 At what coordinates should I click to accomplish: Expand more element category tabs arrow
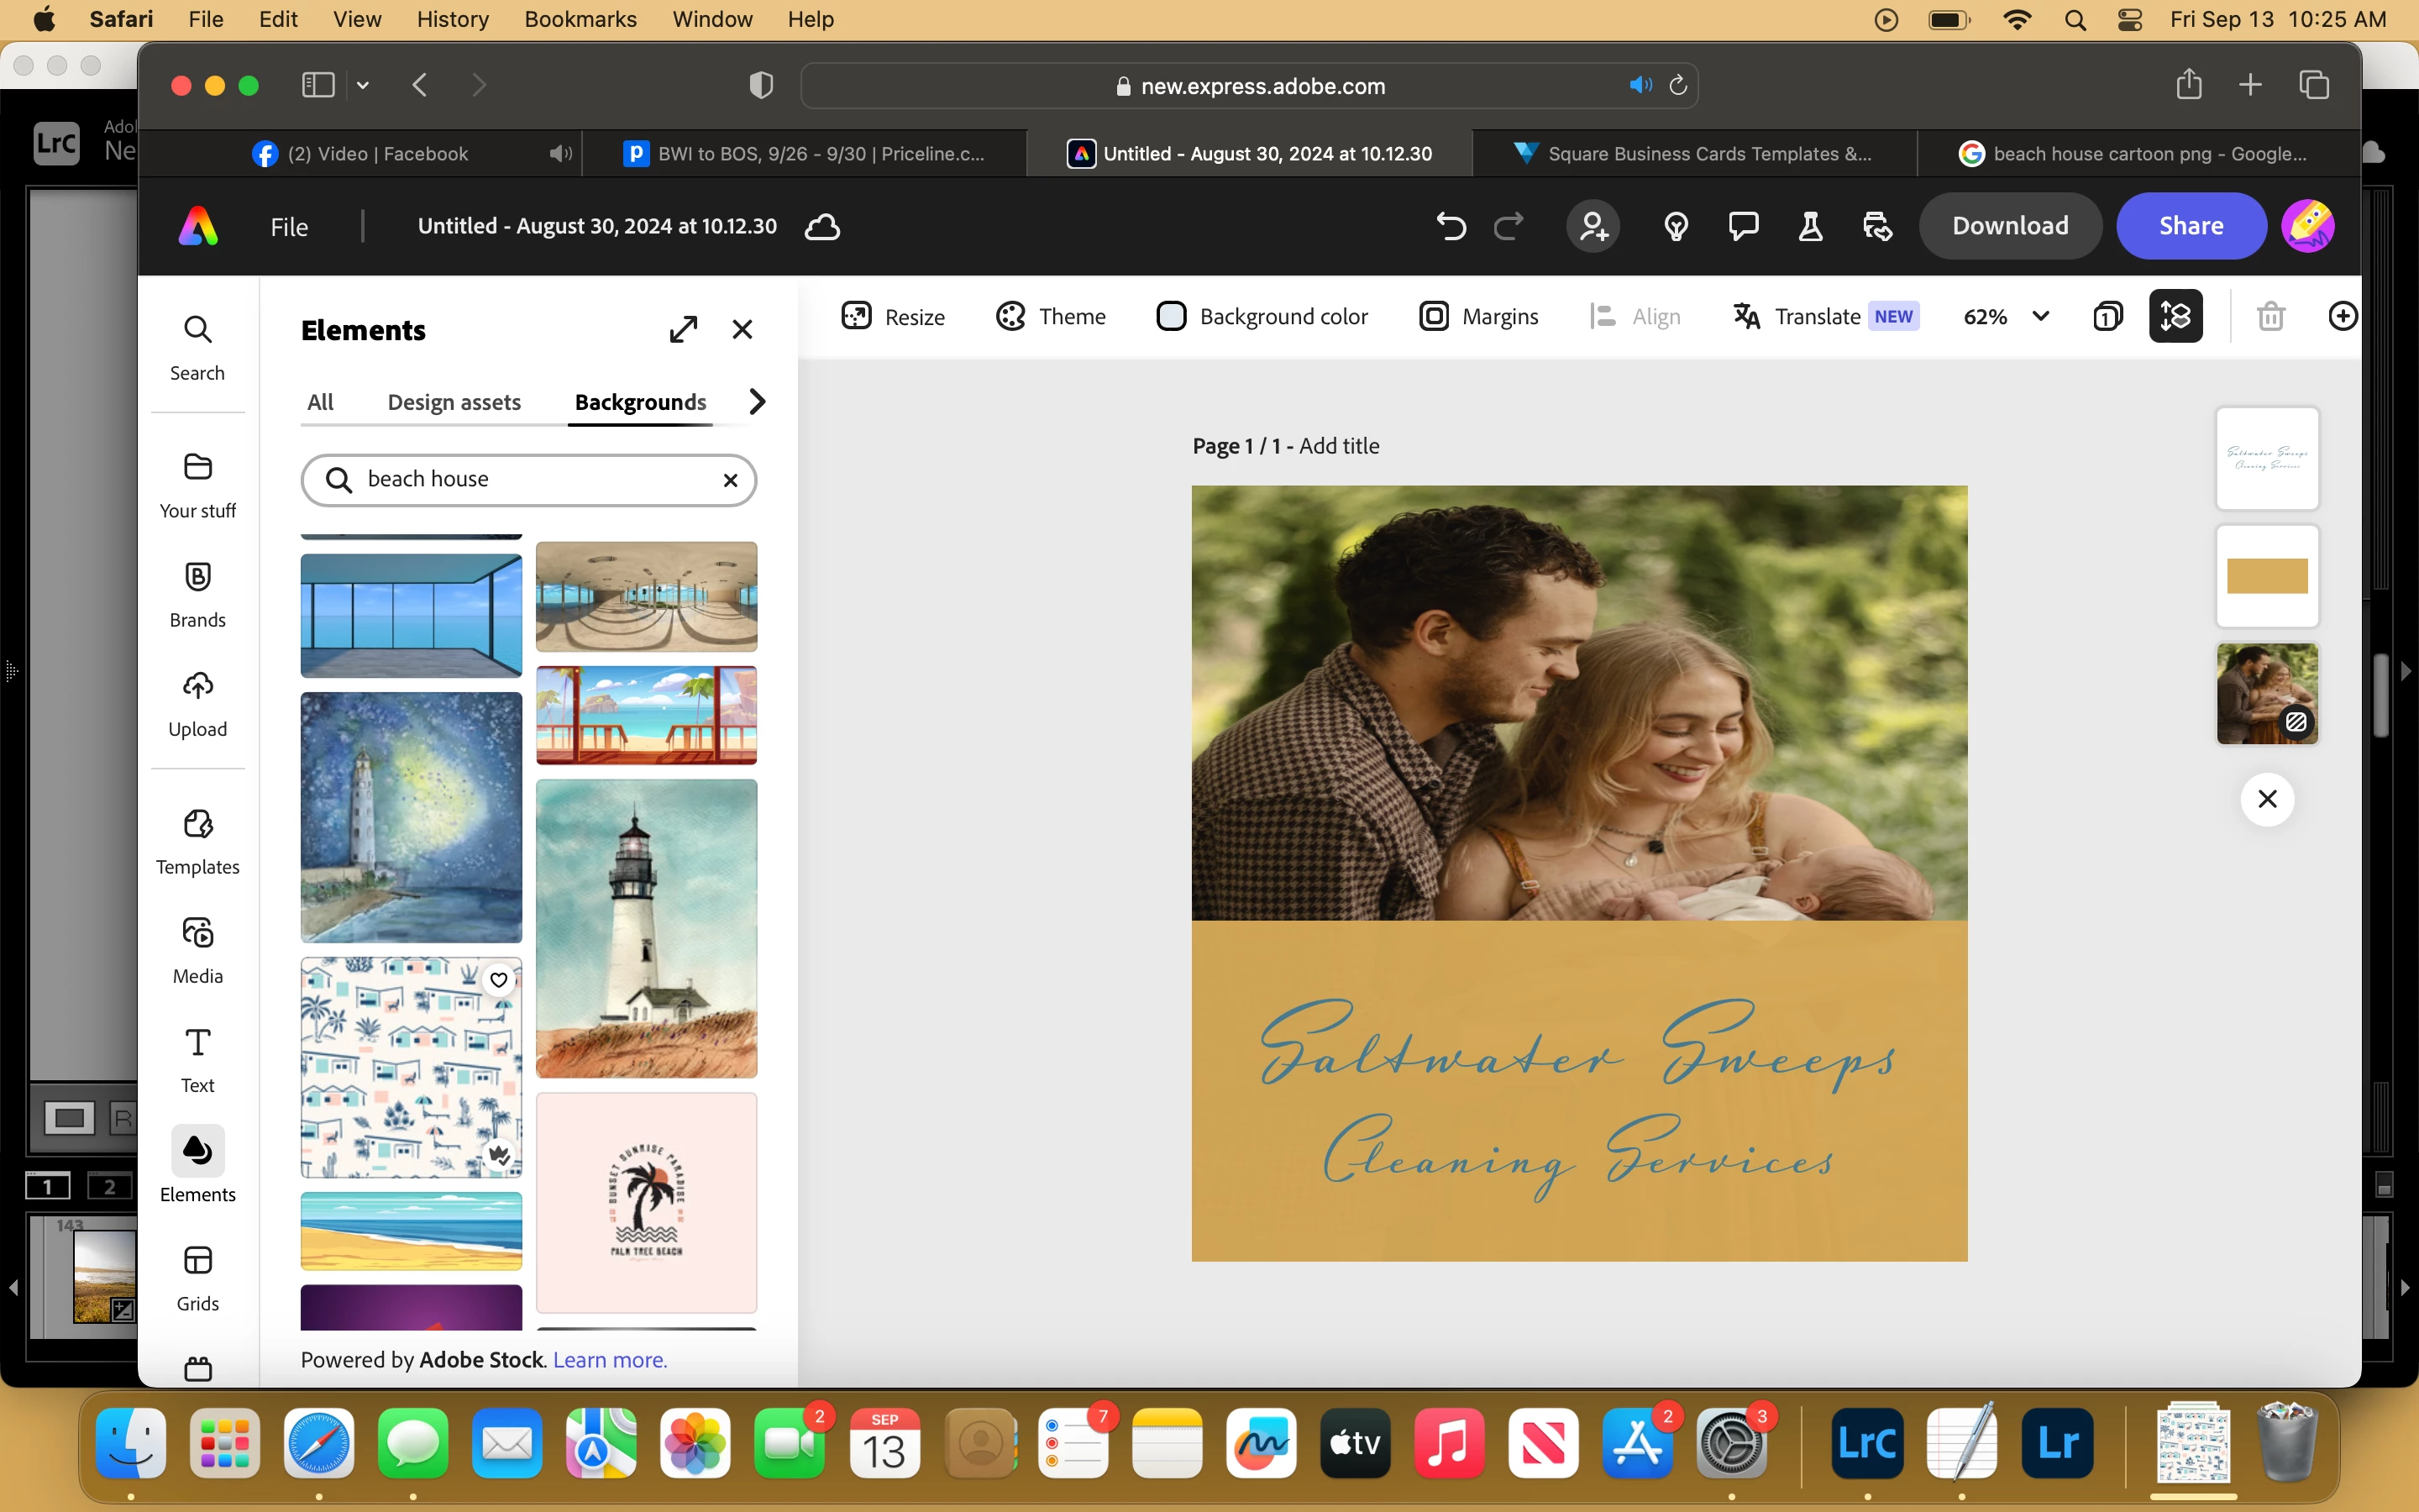pyautogui.click(x=757, y=401)
